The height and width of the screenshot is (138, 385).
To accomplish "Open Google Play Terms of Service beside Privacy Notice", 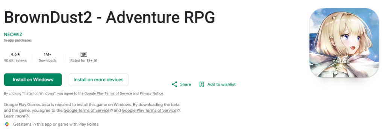I will coord(108,93).
